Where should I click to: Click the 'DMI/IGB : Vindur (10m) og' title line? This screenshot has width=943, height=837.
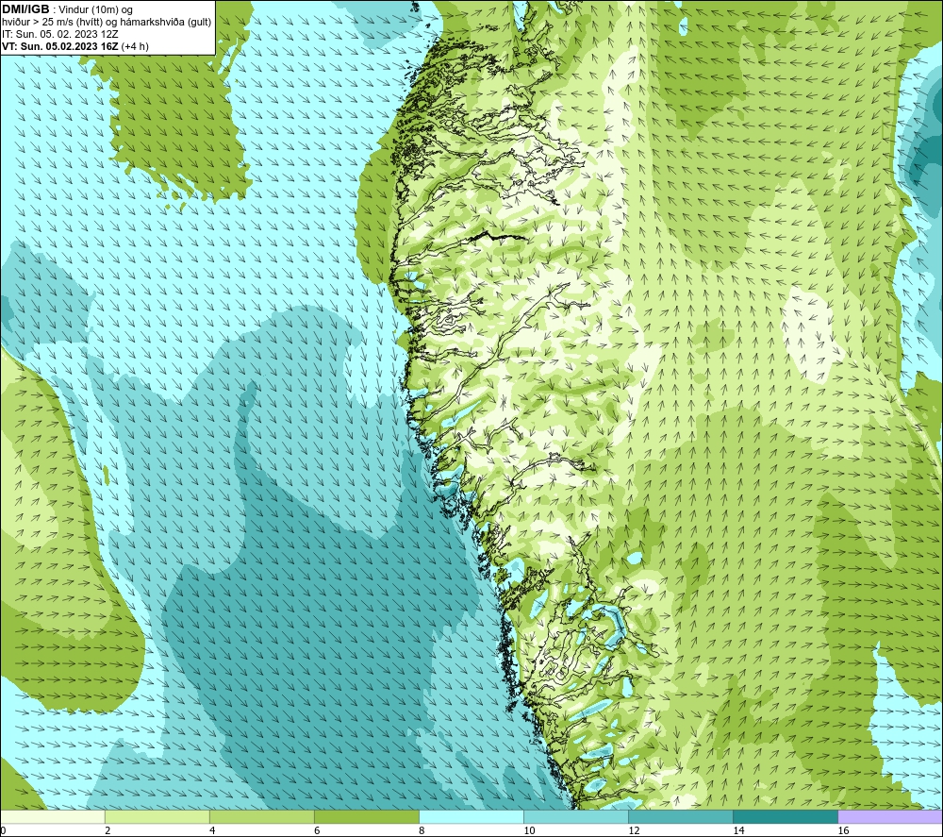[67, 9]
